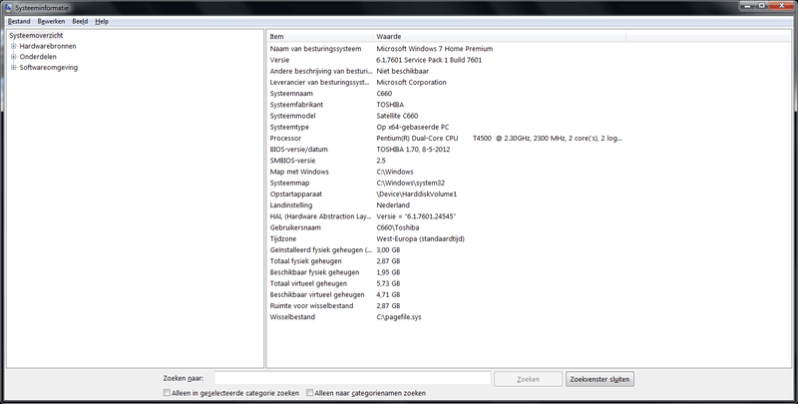This screenshot has width=798, height=404.
Task: Click the 'C:\pagefile.sys' value
Action: (398, 317)
